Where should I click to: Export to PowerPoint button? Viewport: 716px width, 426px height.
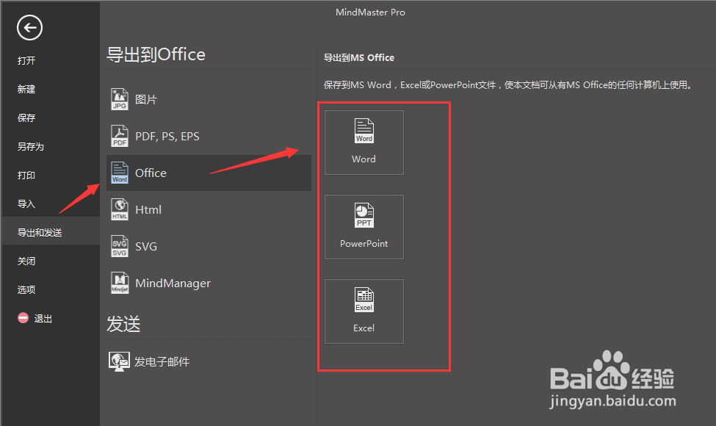pyautogui.click(x=364, y=227)
